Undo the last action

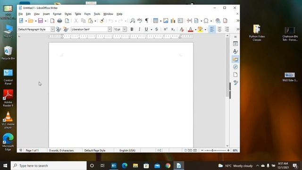[111, 21]
